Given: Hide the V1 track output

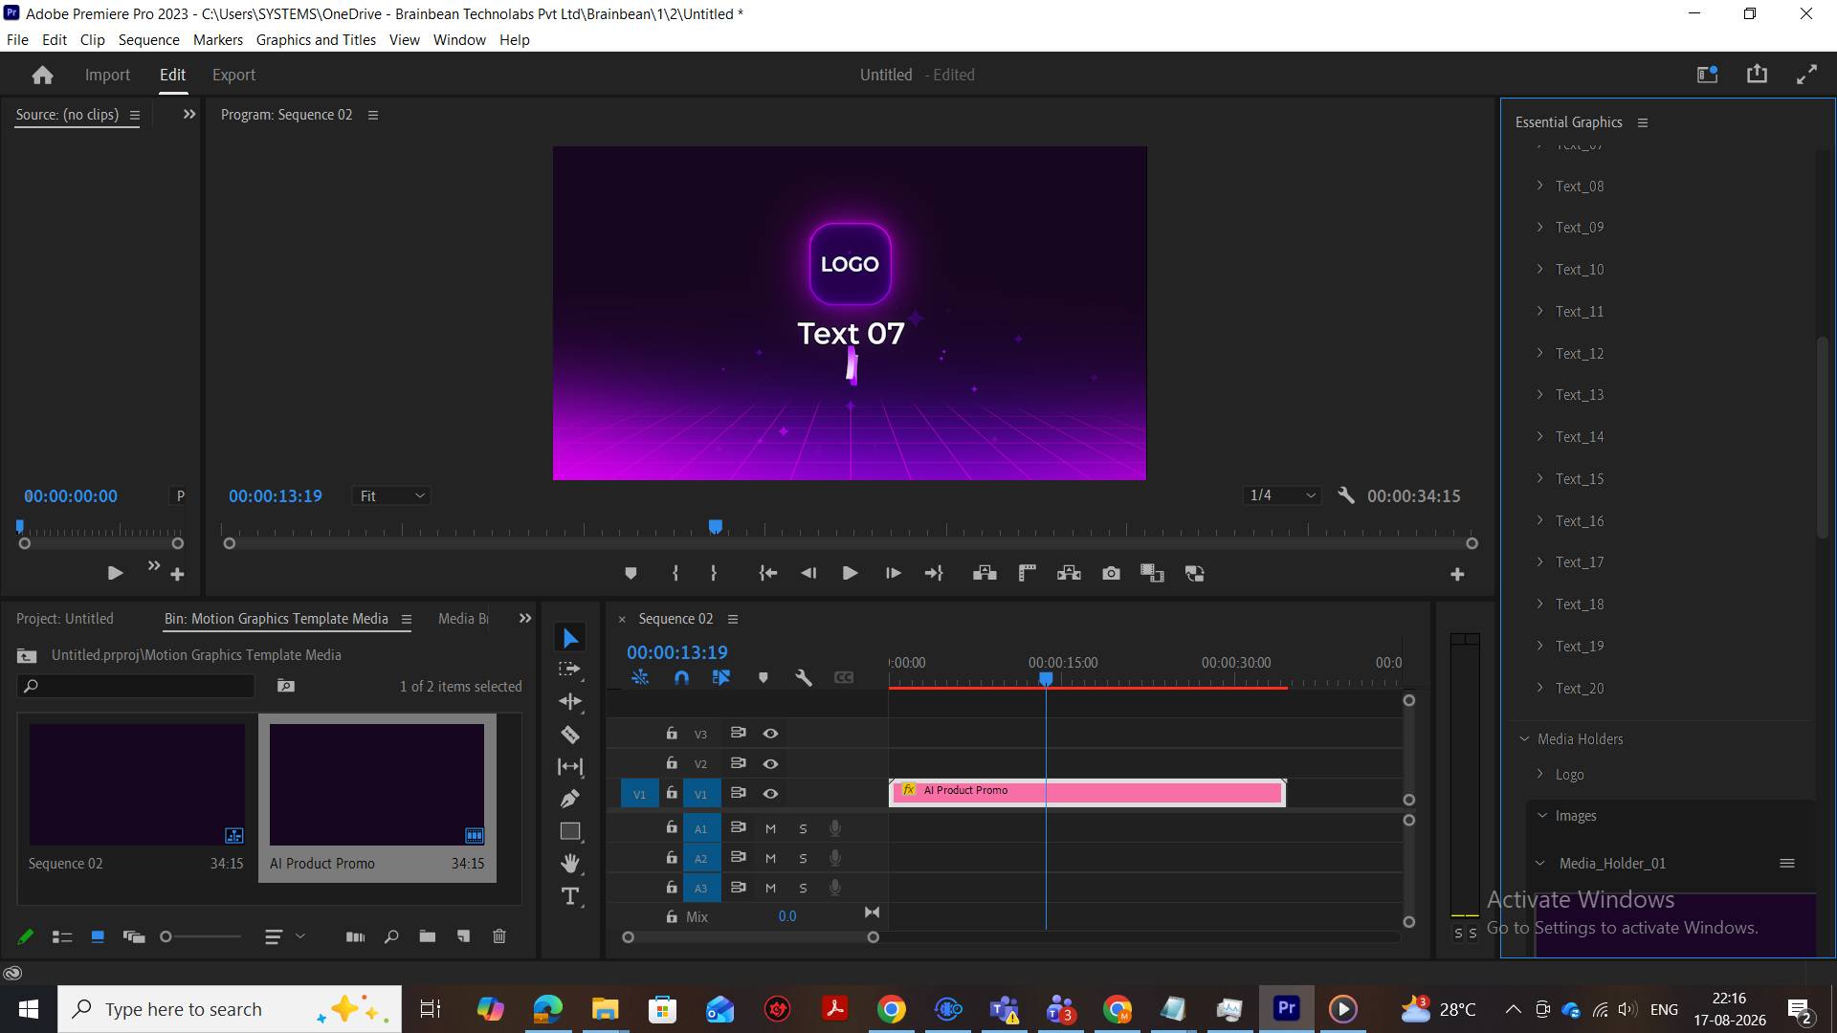Looking at the screenshot, I should 770,794.
